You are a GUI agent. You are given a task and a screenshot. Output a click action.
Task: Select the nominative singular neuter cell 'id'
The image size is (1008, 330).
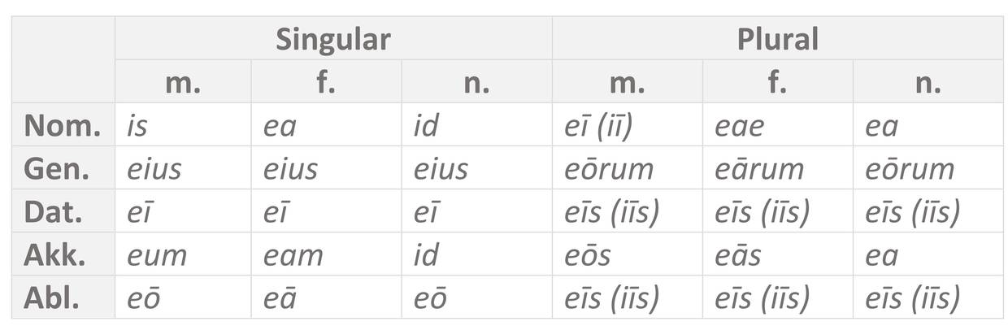click(426, 125)
